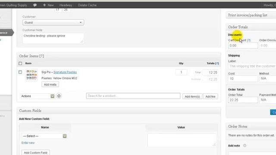
Task: Click the item Subtotal field 12.25
Action: pos(210,79)
